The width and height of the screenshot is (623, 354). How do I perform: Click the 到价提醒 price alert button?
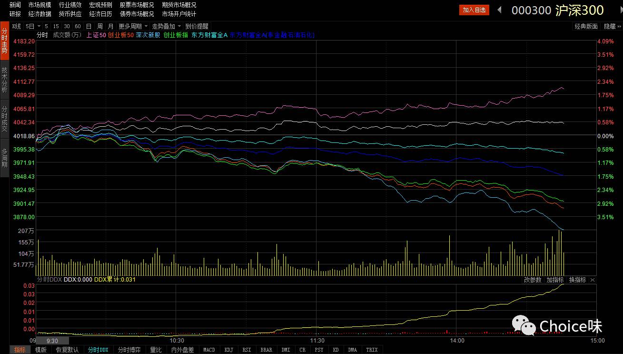197,27
